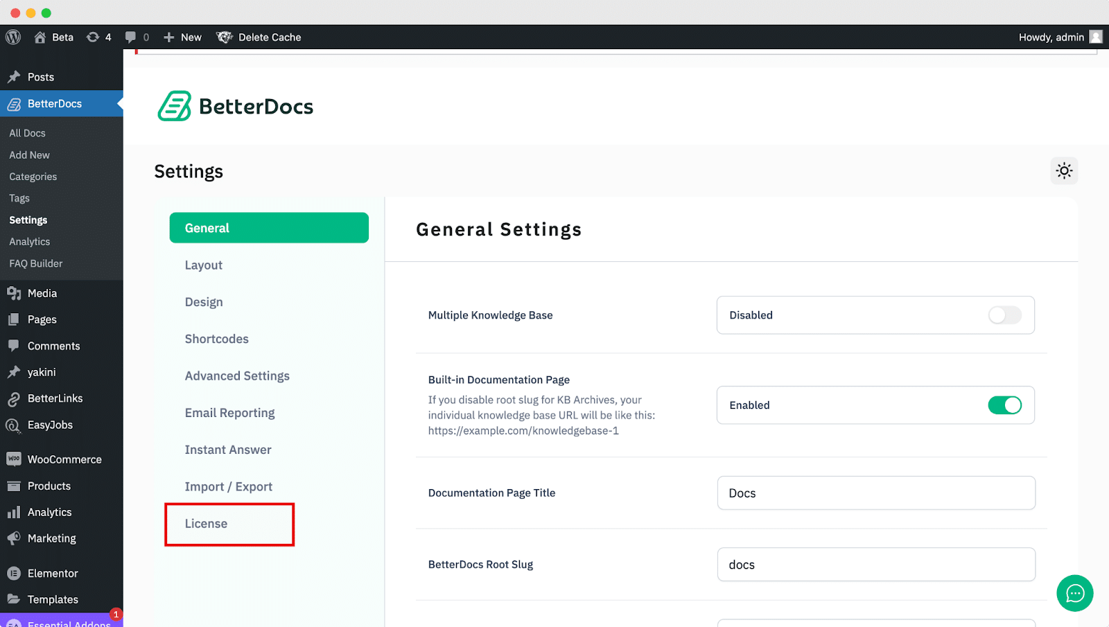Open the Email Reporting tab
Viewport: 1109px width, 627px height.
point(229,412)
